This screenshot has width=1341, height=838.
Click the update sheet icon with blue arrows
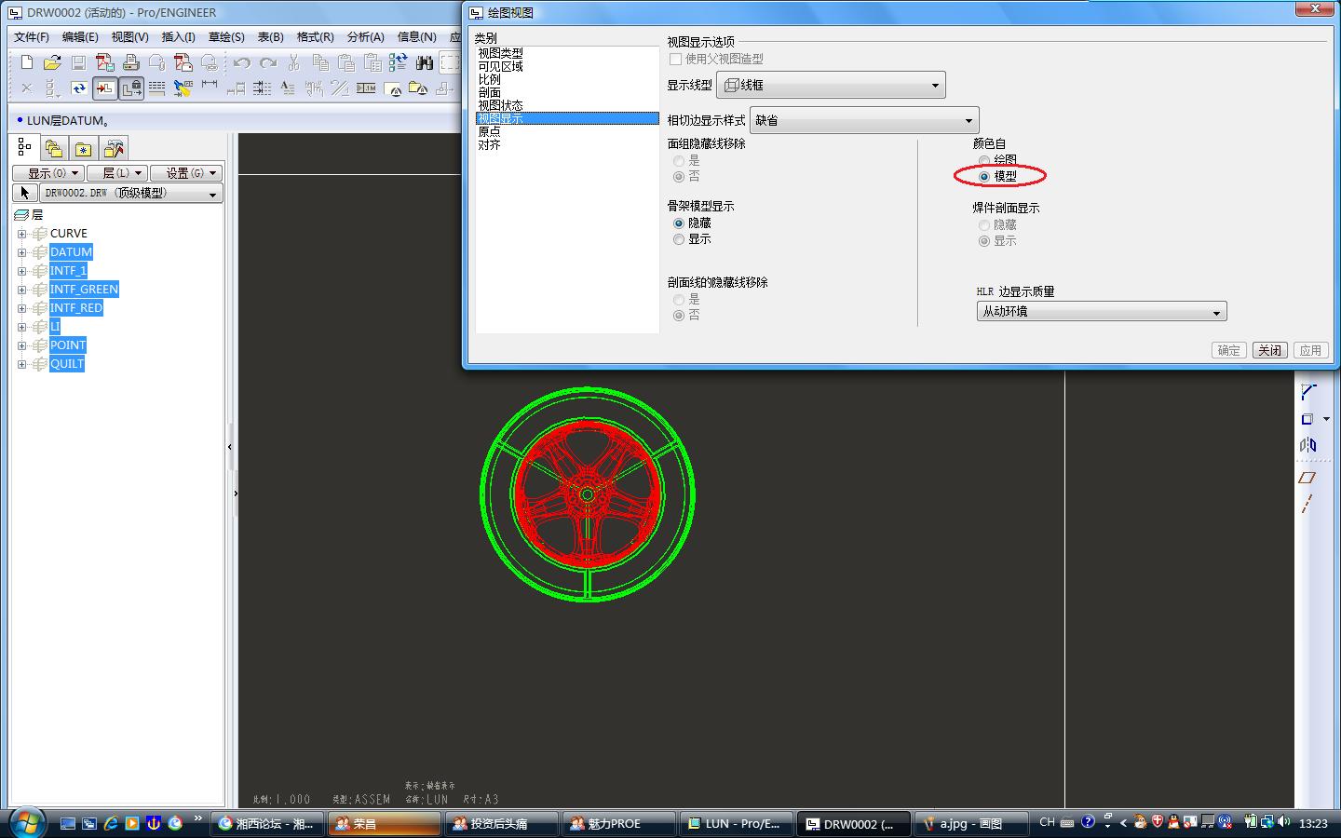click(78, 88)
